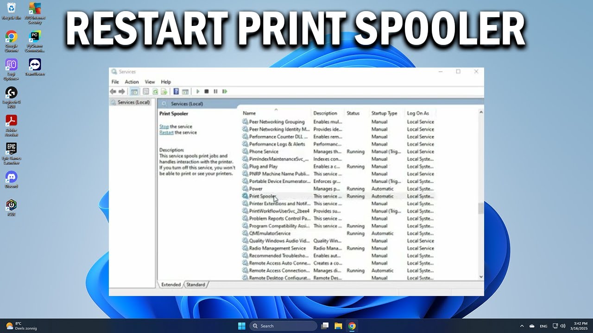Select the AVG Internet Security desktop icon
Screen dimensions: 593x333
coord(35,13)
